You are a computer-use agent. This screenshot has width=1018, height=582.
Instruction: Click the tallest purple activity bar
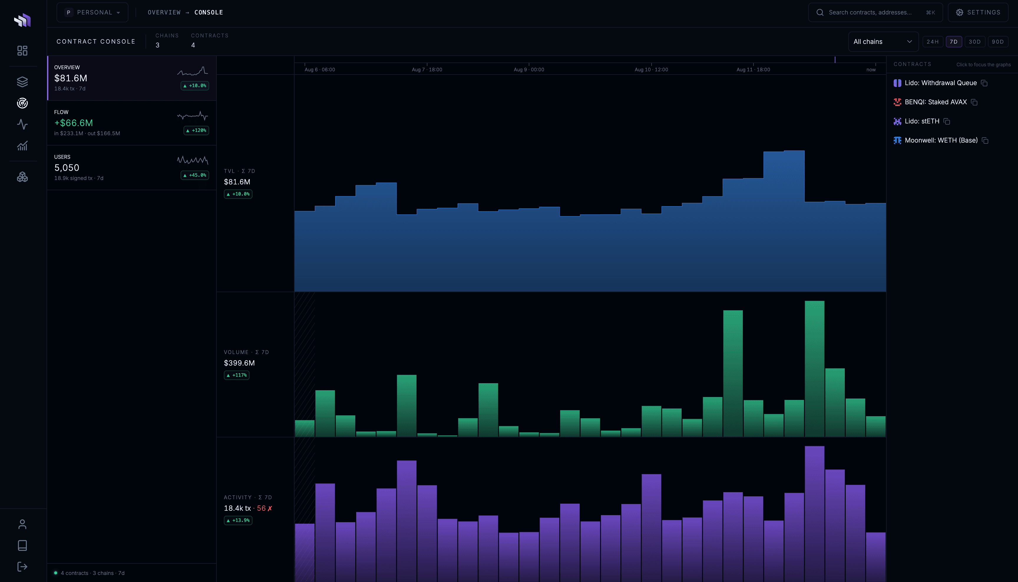click(x=814, y=514)
